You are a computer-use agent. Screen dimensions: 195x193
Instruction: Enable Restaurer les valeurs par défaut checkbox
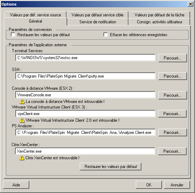pyautogui.click(x=13, y=35)
